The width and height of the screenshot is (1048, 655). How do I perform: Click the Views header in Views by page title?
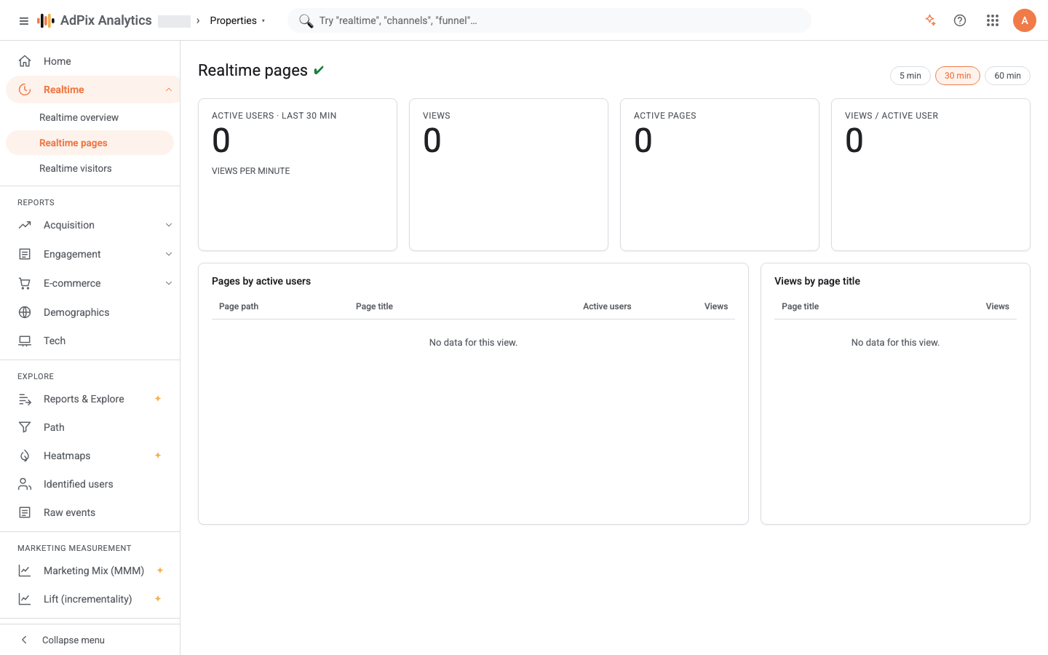point(997,306)
